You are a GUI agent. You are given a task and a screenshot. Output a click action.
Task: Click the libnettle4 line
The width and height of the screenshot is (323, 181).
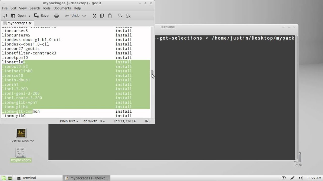pyautogui.click(x=76, y=62)
